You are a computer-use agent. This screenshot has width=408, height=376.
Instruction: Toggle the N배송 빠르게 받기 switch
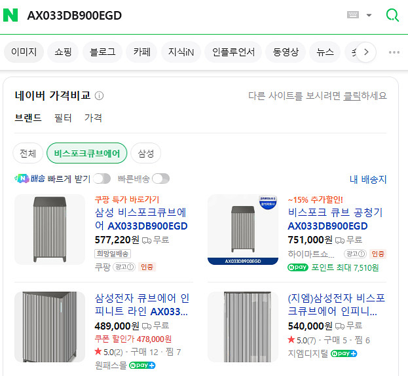pos(102,179)
